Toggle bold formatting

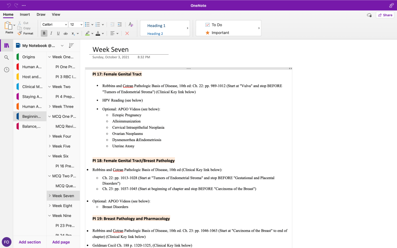[x=44, y=33]
